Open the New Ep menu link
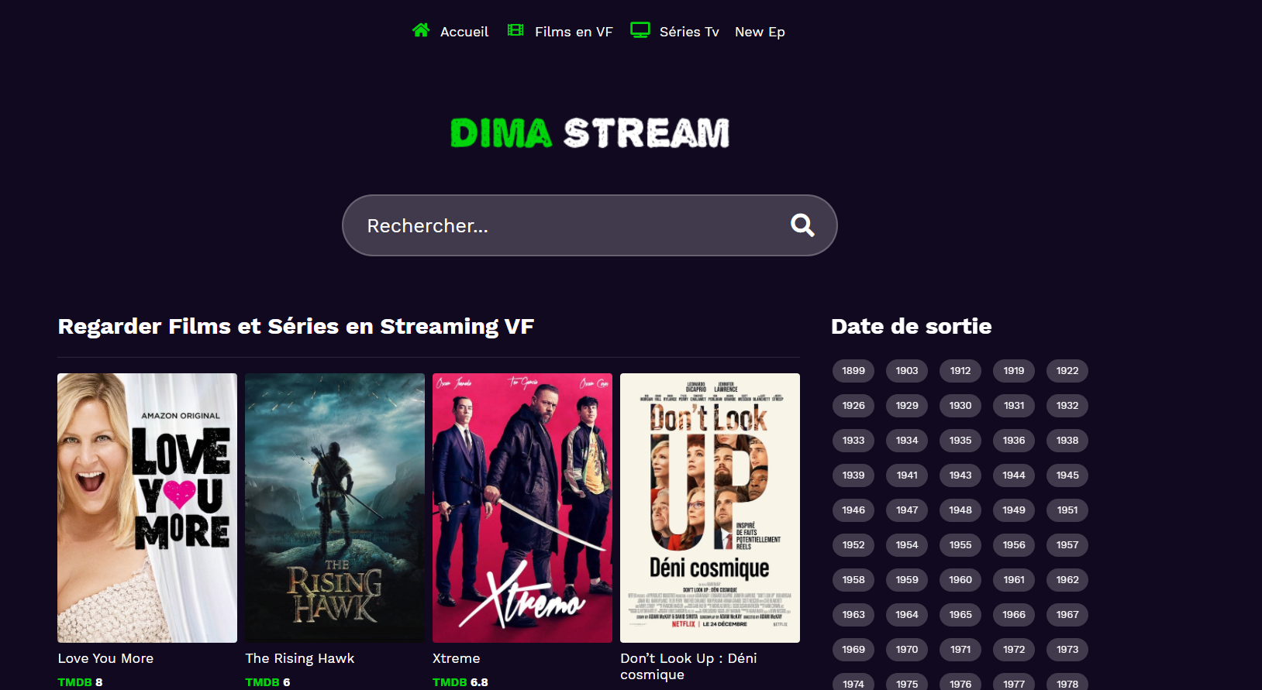 [760, 32]
